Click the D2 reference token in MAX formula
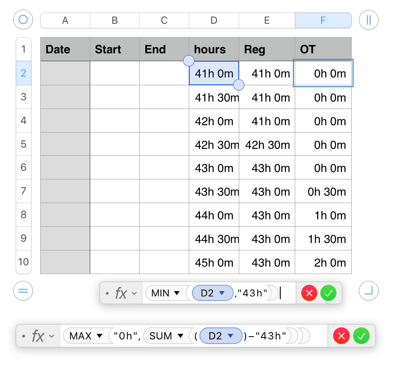Image resolution: width=397 pixels, height=370 pixels. [x=220, y=336]
